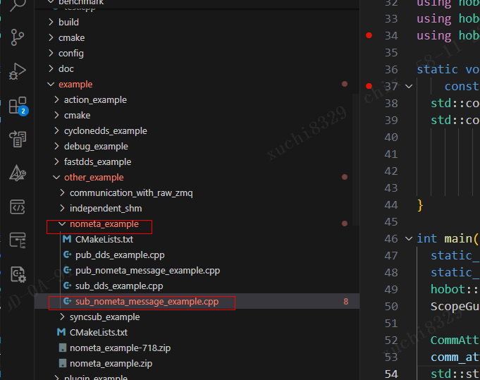Fold the code block at line 46
The height and width of the screenshot is (380, 480).
(408, 239)
